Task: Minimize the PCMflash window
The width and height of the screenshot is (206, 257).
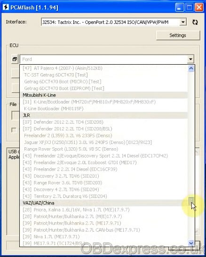Action: tap(179, 8)
